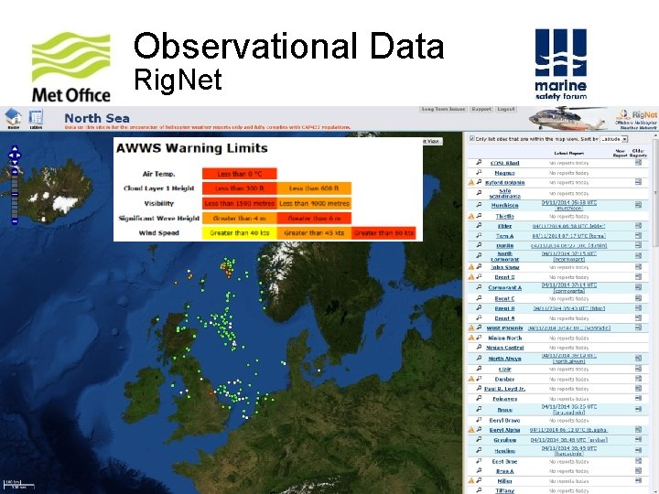The width and height of the screenshot is (659, 494).
Task: Click the warning triangle beside Miller
Action: point(471,480)
